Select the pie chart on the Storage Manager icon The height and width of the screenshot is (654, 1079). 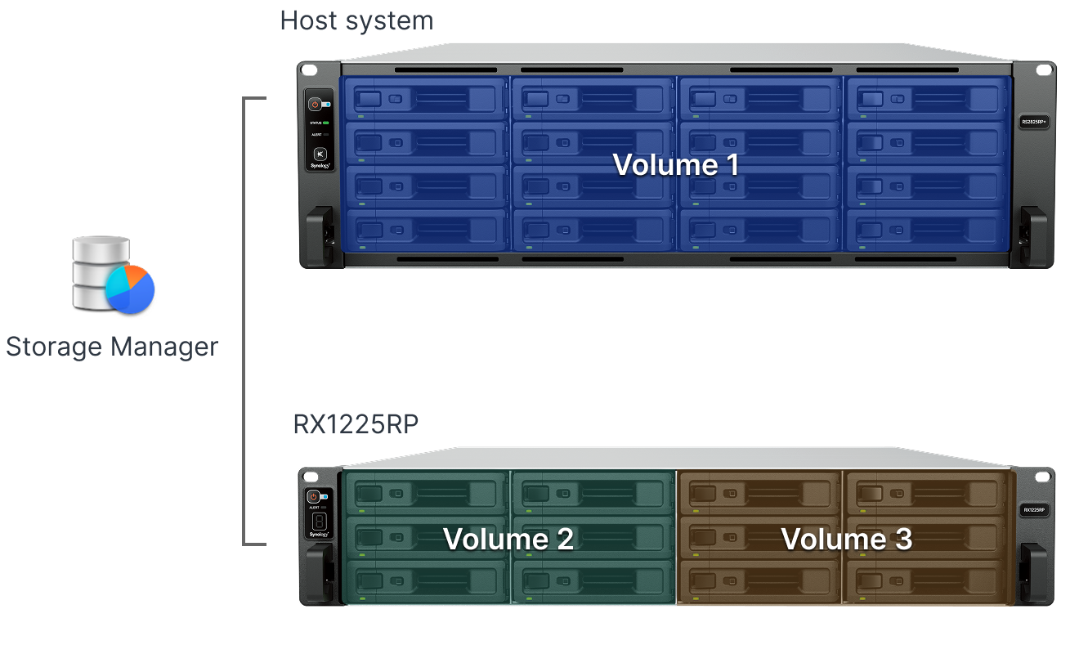[x=129, y=290]
